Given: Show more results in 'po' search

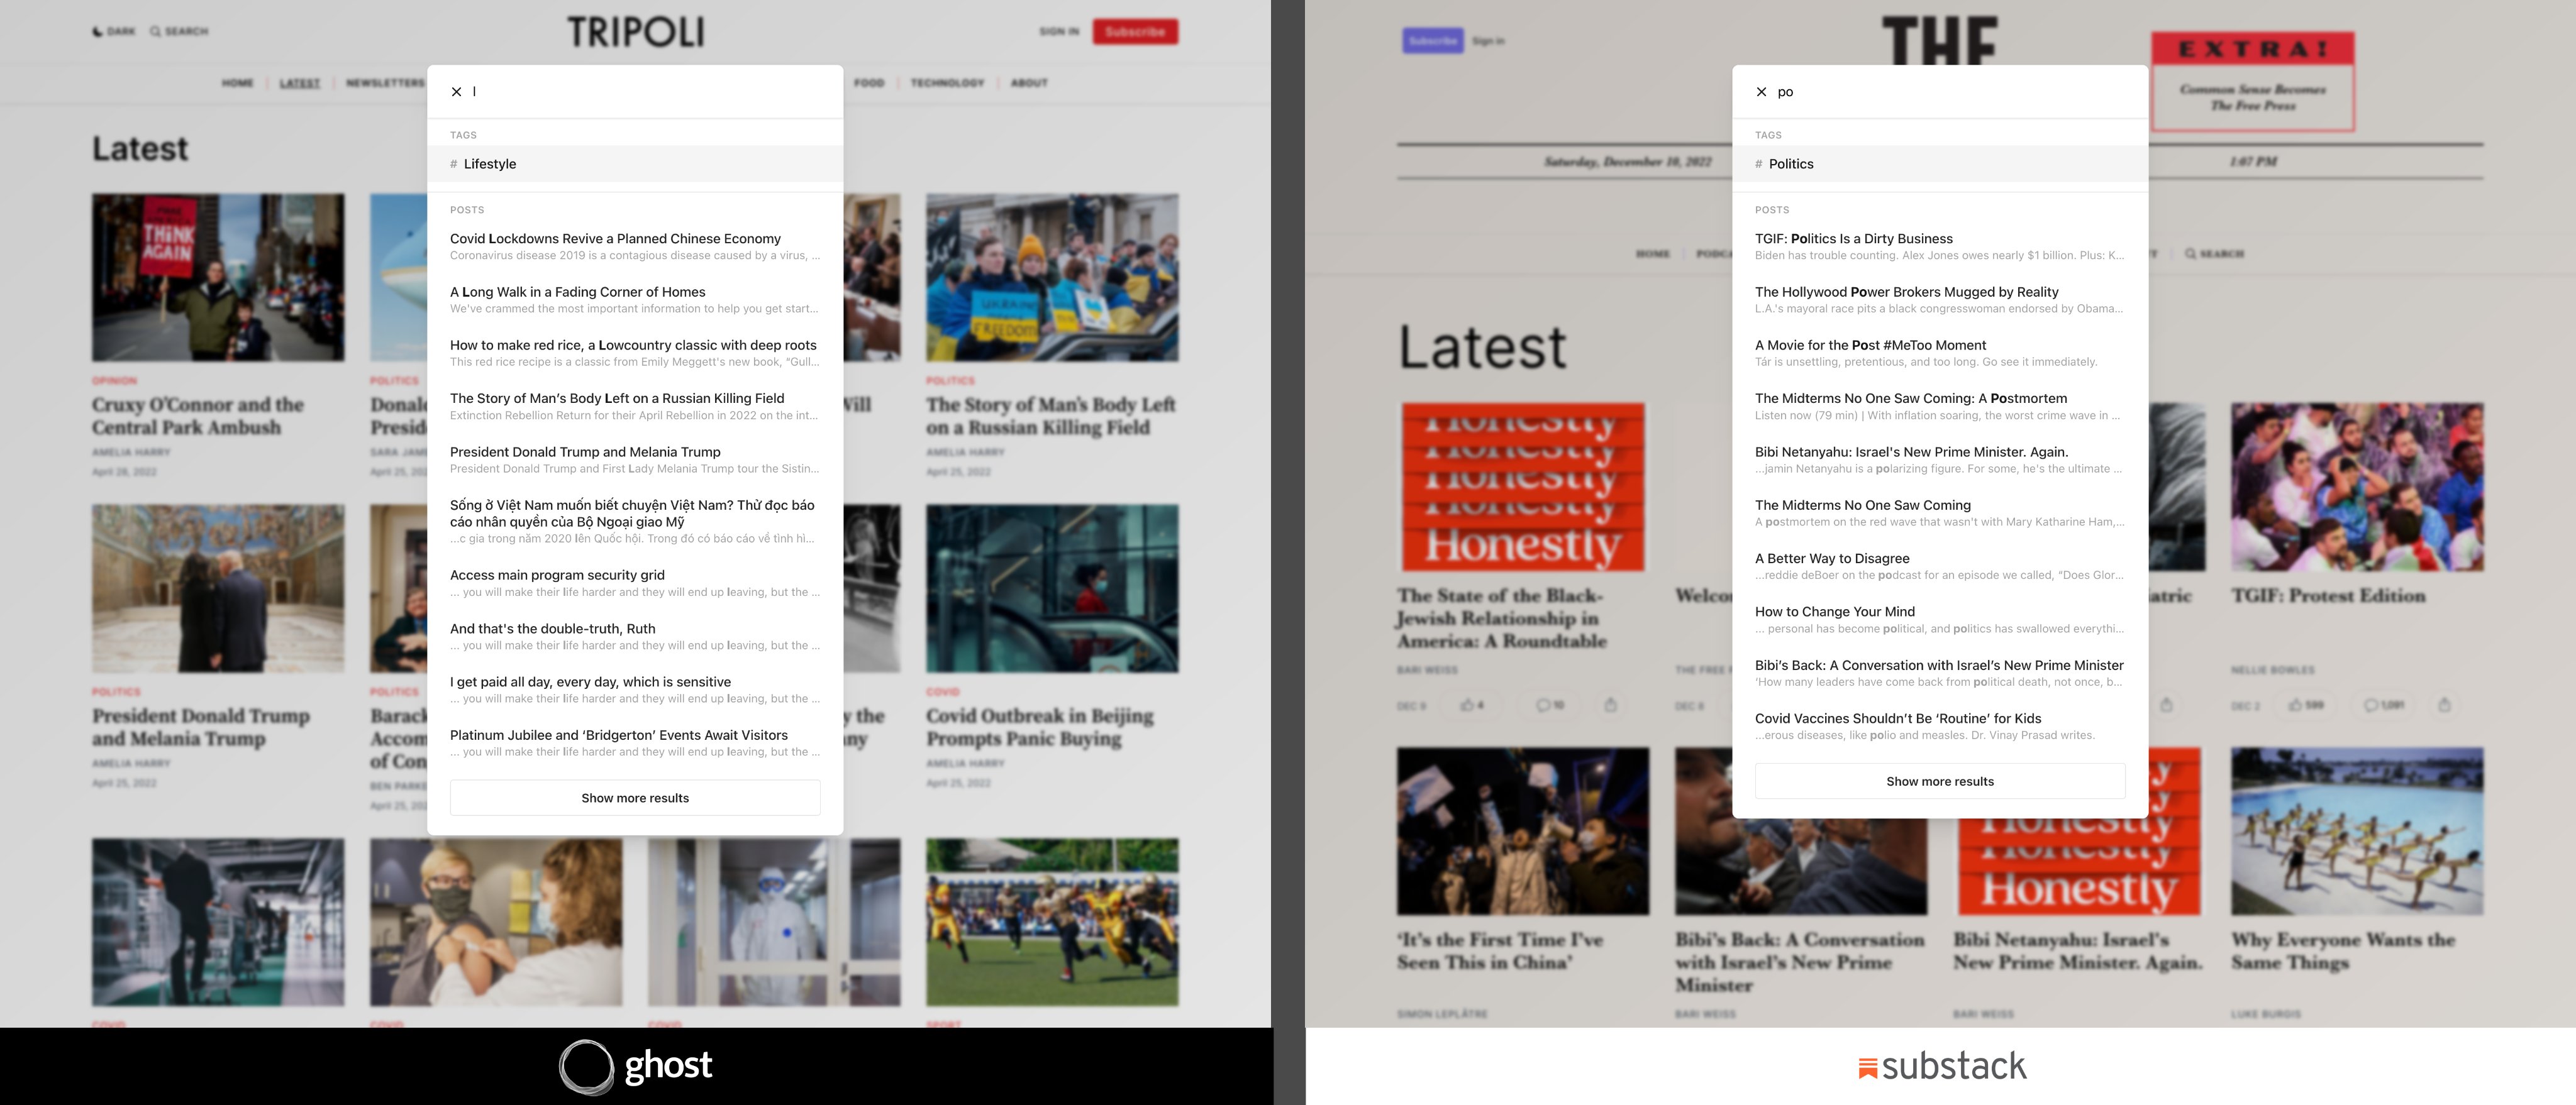Looking at the screenshot, I should (1939, 781).
